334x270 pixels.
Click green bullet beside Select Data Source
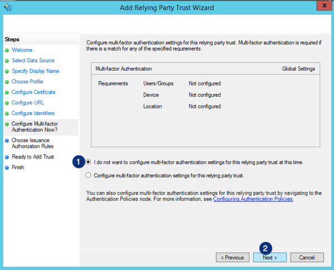tap(7, 61)
